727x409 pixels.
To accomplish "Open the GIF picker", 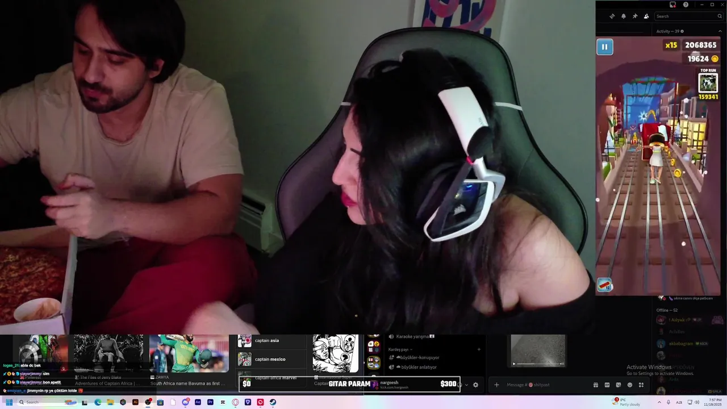I will 607,385.
